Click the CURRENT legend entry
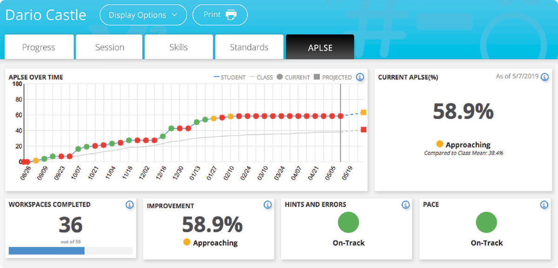 tap(293, 77)
